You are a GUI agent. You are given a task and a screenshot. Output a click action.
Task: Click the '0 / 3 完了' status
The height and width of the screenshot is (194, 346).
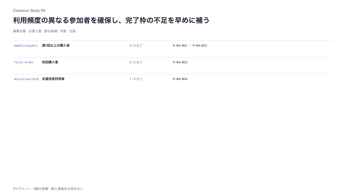[136, 46]
